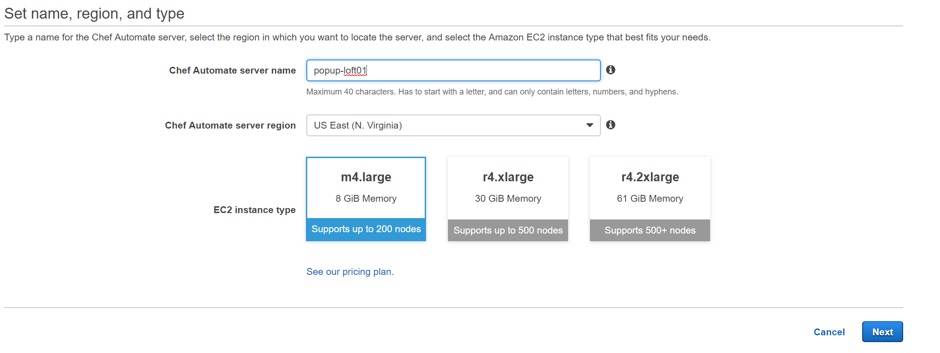Select the m4.large instance type card
This screenshot has height=353, width=940.
click(x=366, y=199)
